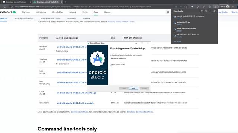The height and width of the screenshot is (133, 238).
Task: Click Finish in Android Studio Setup
Action: tap(133, 88)
